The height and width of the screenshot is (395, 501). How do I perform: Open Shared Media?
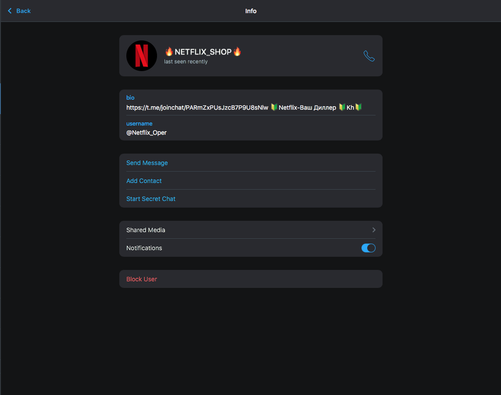tap(251, 230)
